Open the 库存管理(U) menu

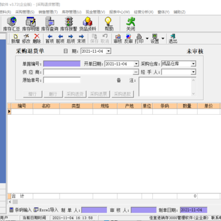point(72,12)
